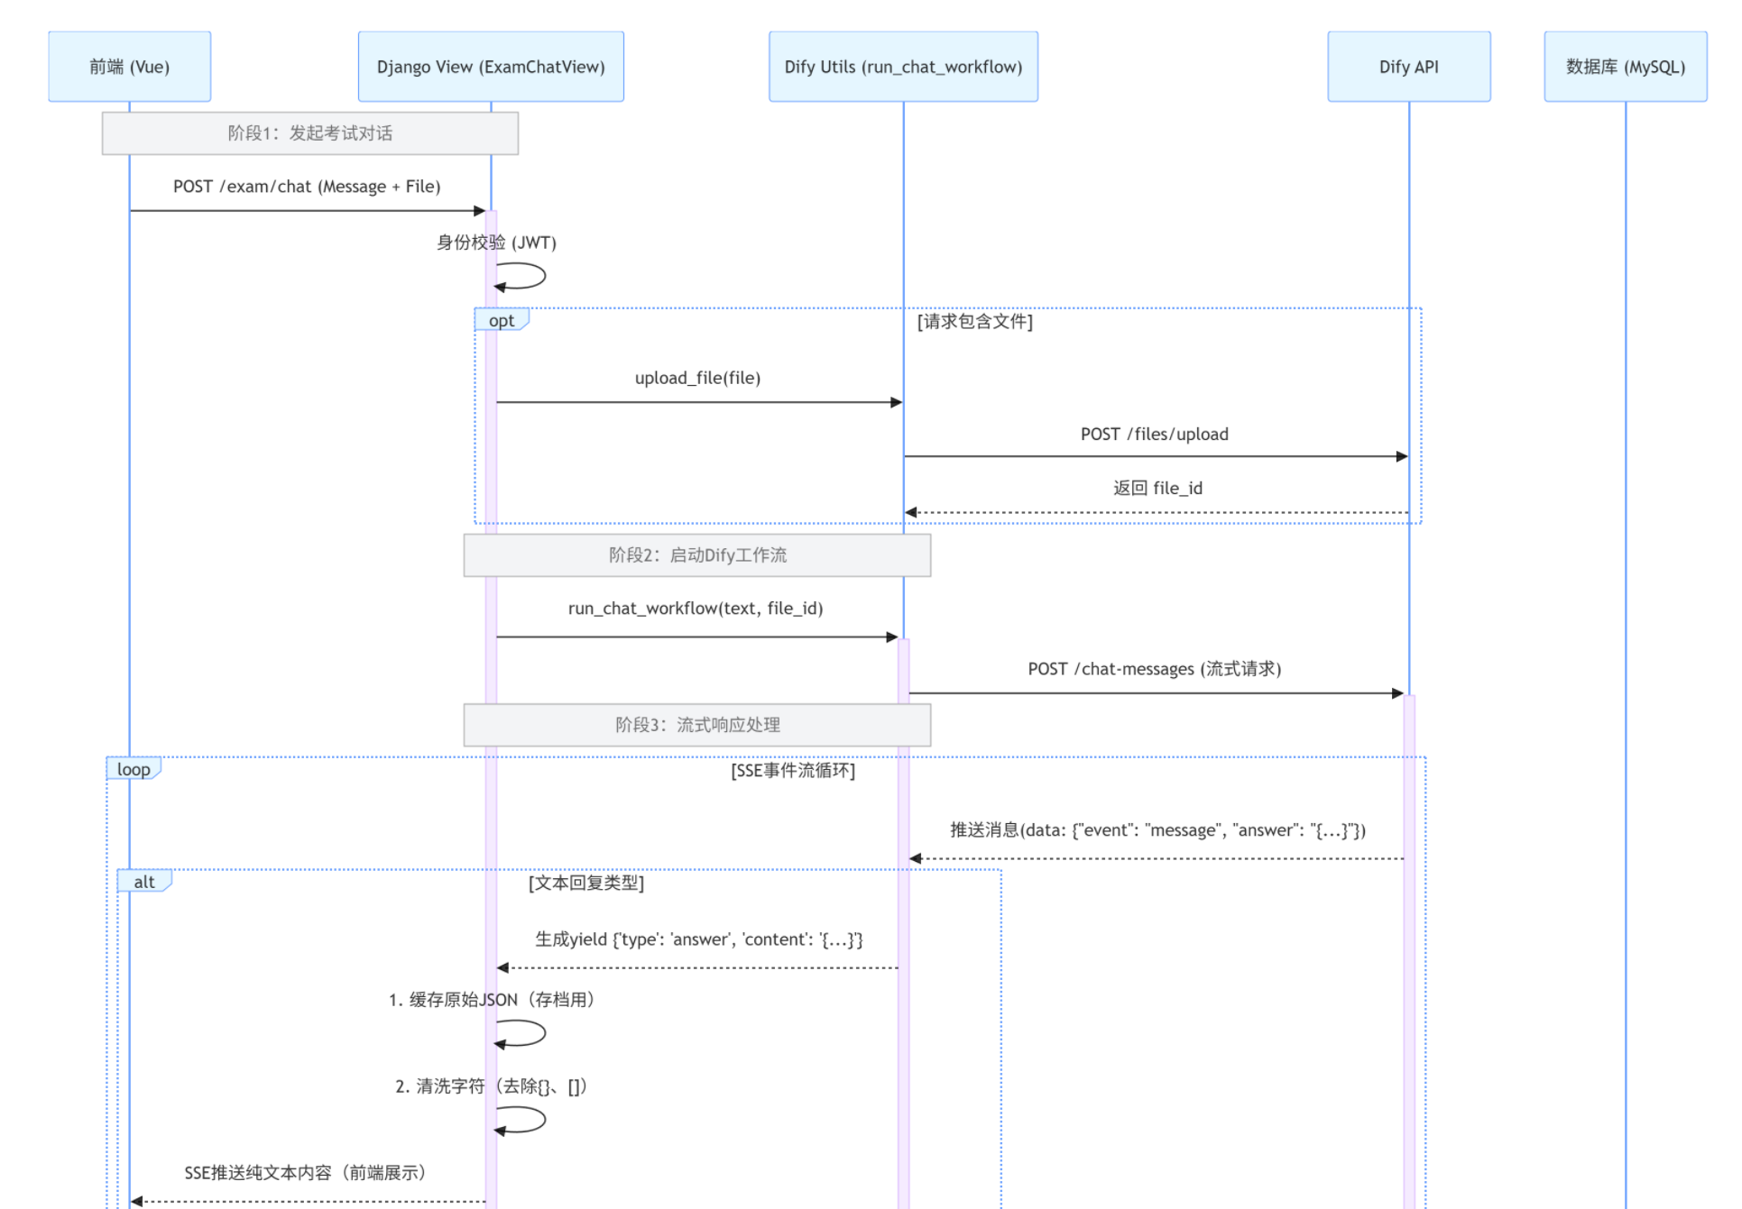Click the loop fragment label
Screen dimensions: 1742x1209
(x=134, y=770)
